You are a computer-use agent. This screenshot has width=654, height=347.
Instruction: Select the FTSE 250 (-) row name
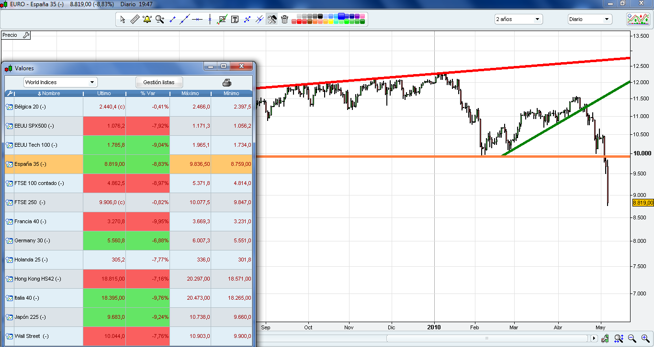coord(30,202)
